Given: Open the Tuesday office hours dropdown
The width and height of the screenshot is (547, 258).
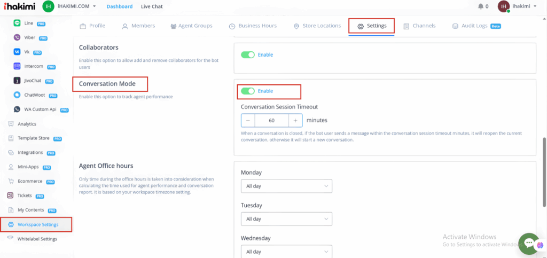Looking at the screenshot, I should tap(286, 219).
